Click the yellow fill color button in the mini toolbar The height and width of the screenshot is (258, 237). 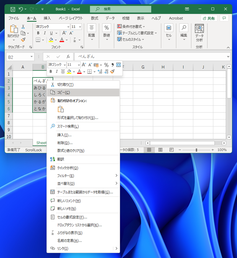click(x=69, y=72)
